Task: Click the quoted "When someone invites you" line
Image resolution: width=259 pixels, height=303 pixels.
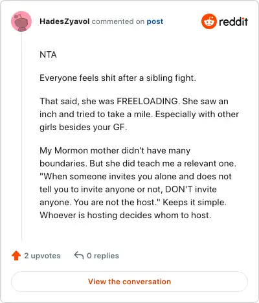Action: tap(135, 176)
